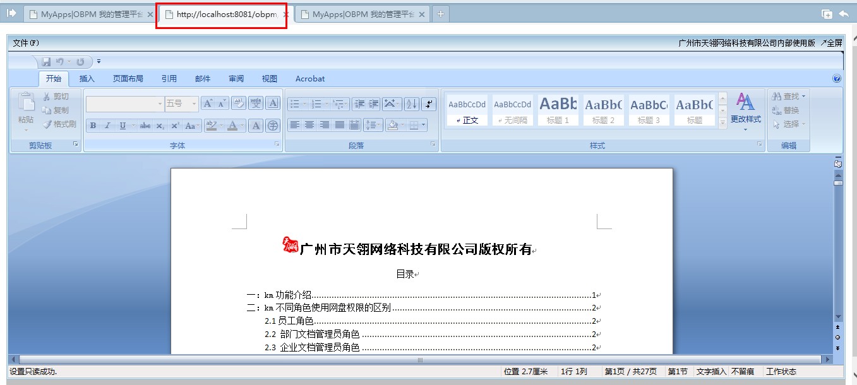Click the Shrink Font icon

coord(222,104)
